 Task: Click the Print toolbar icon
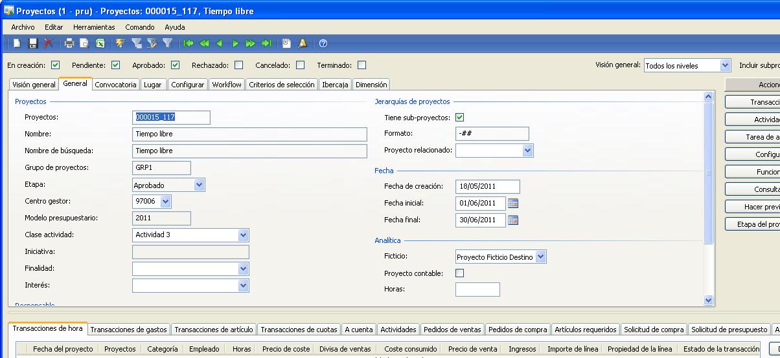coord(69,43)
